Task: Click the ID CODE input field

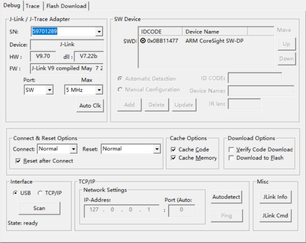Action: coord(255,78)
